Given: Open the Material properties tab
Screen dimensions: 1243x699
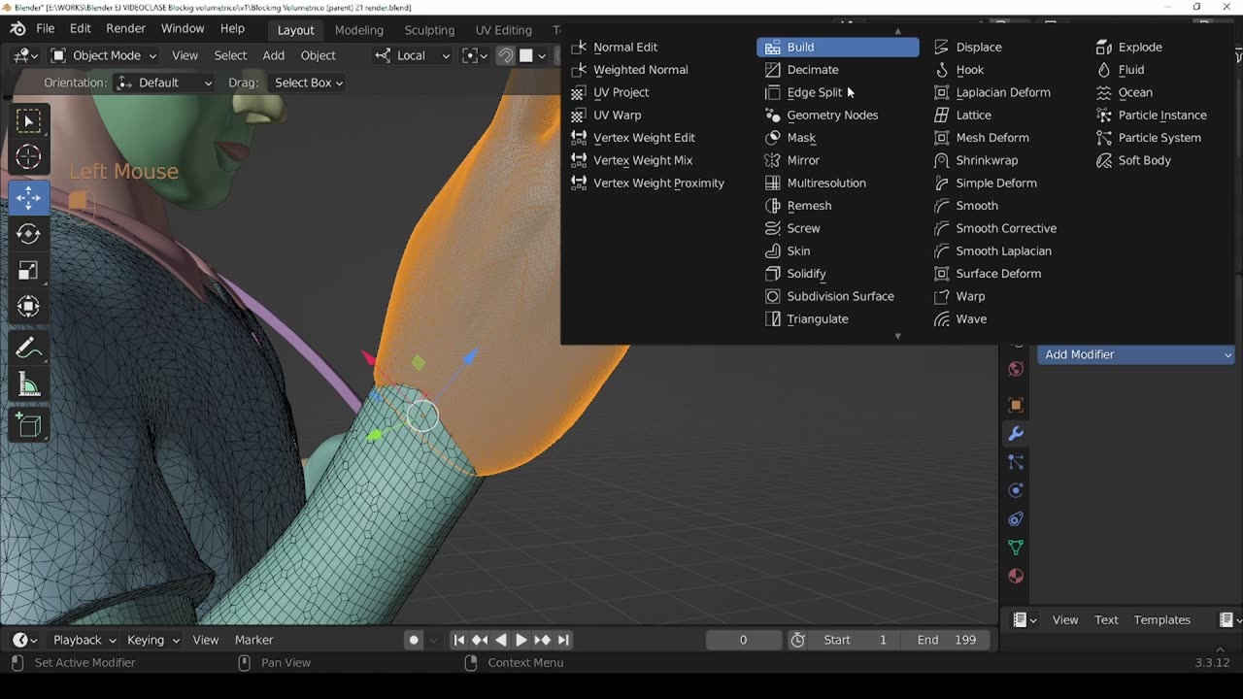Looking at the screenshot, I should click(x=1016, y=576).
